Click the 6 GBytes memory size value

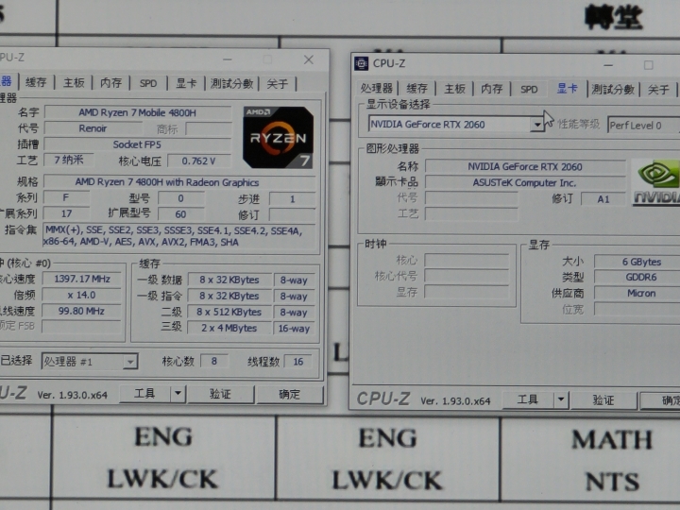(637, 262)
